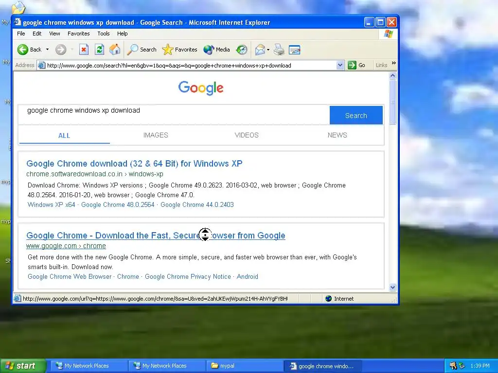Switch to the VIDEOS tab
Image resolution: width=498 pixels, height=373 pixels.
(x=247, y=135)
